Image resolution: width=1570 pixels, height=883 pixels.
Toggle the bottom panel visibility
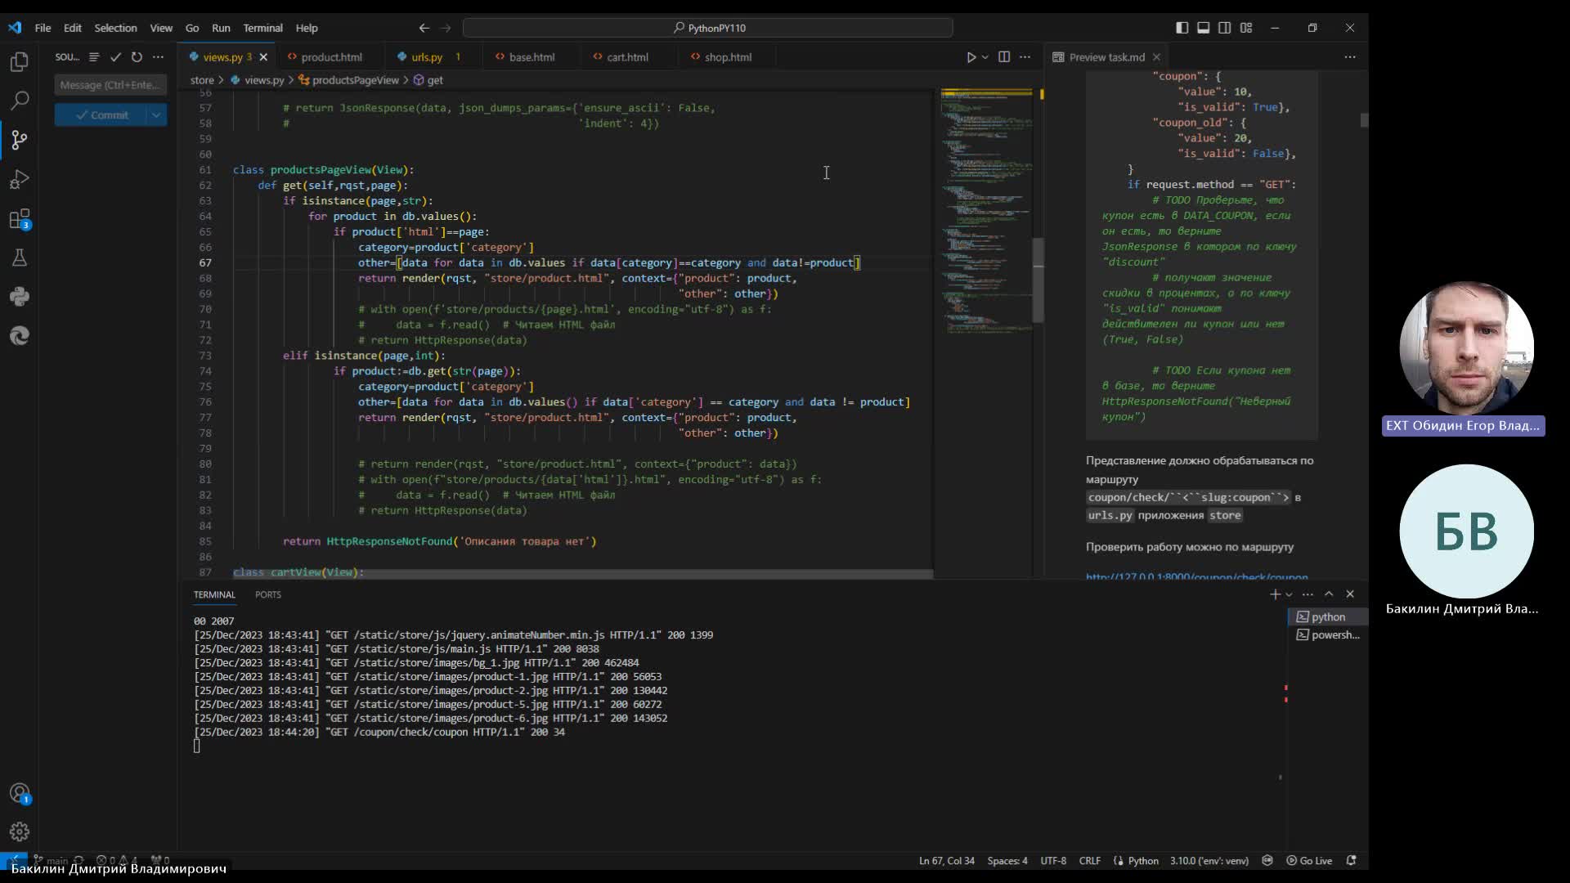[1204, 28]
